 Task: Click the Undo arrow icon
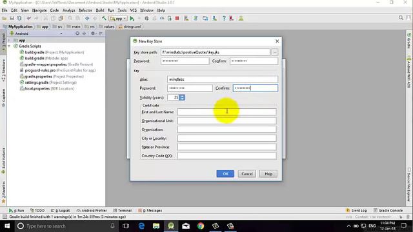pyautogui.click(x=28, y=19)
